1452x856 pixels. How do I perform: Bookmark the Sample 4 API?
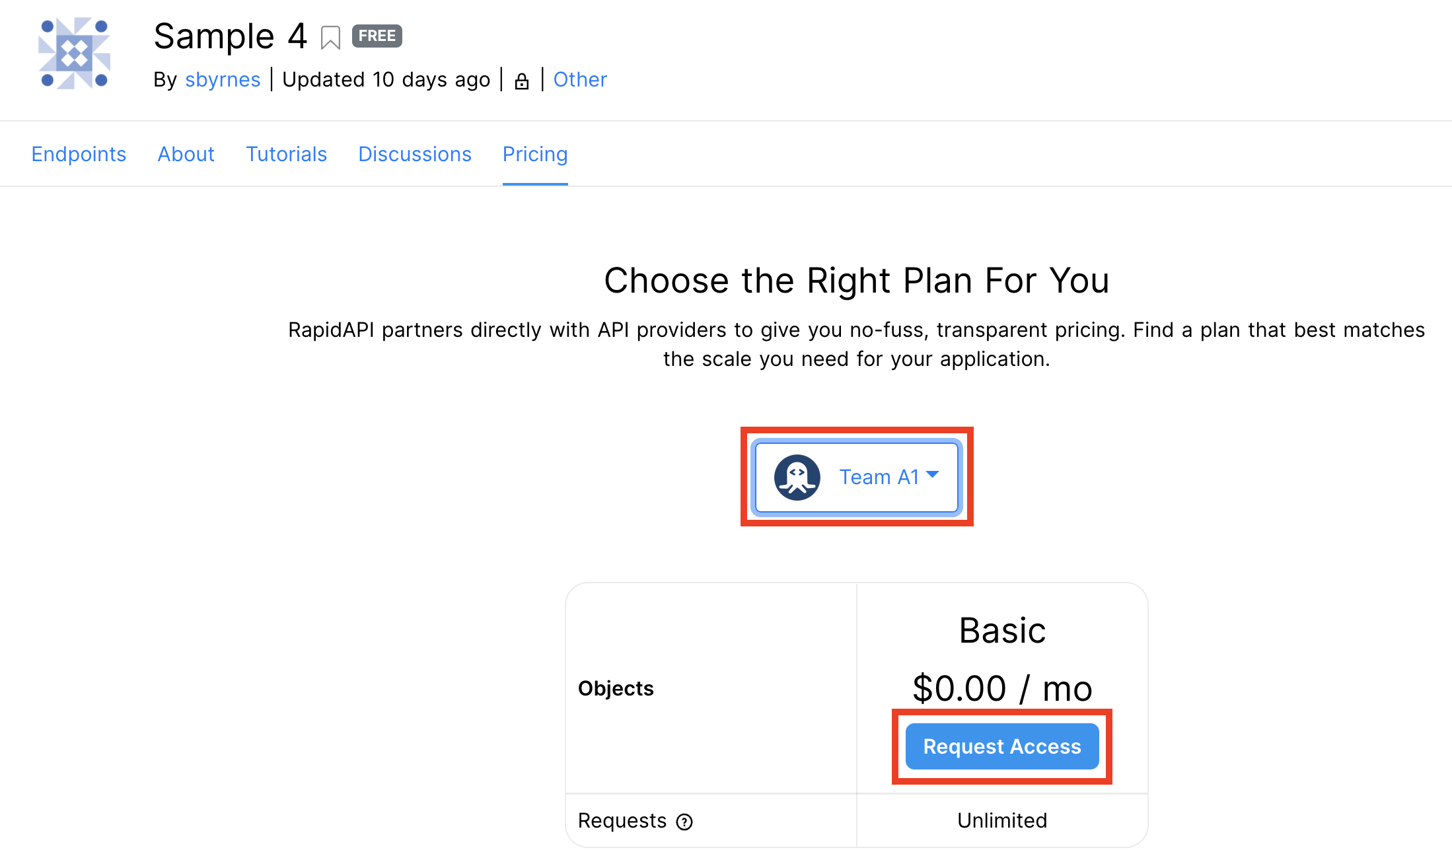pyautogui.click(x=330, y=38)
